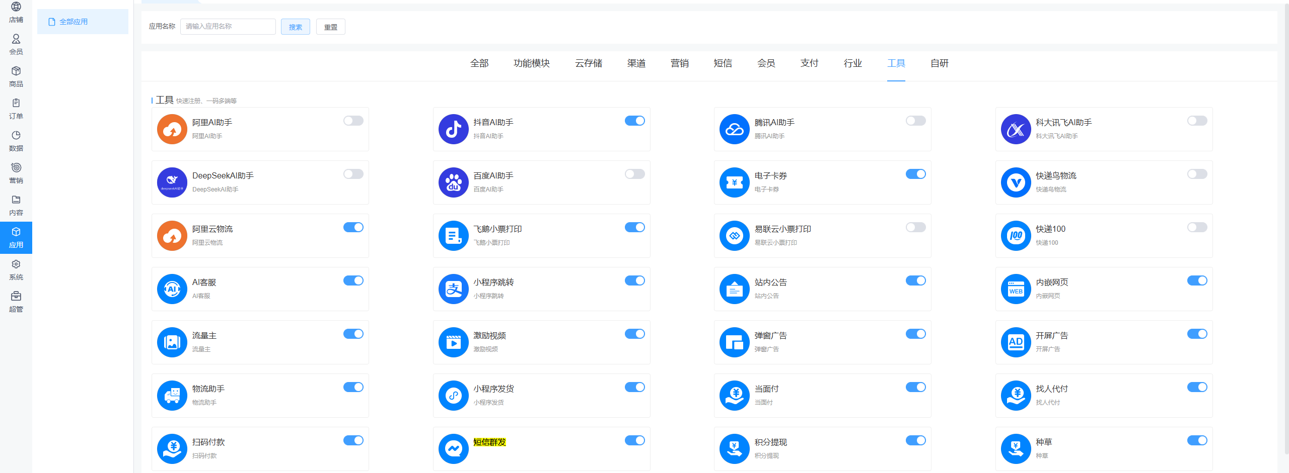
Task: Select 全部应用 in left menu
Action: click(83, 22)
